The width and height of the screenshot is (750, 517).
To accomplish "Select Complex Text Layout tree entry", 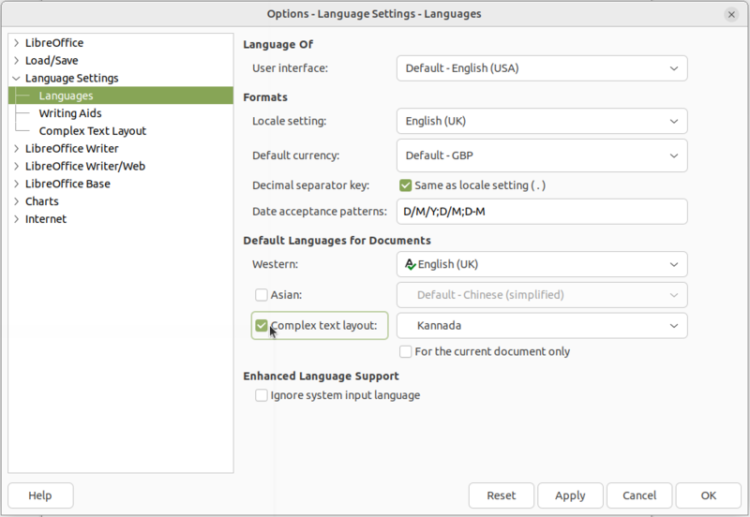I will click(x=93, y=131).
